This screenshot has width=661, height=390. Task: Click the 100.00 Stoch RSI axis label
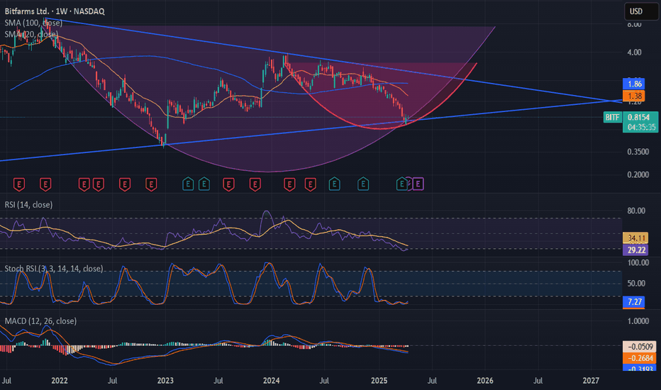click(638, 262)
